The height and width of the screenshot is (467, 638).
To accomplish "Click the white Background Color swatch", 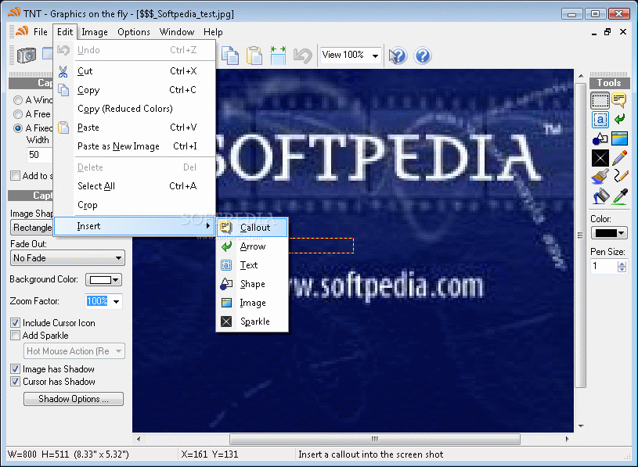I will tap(100, 280).
